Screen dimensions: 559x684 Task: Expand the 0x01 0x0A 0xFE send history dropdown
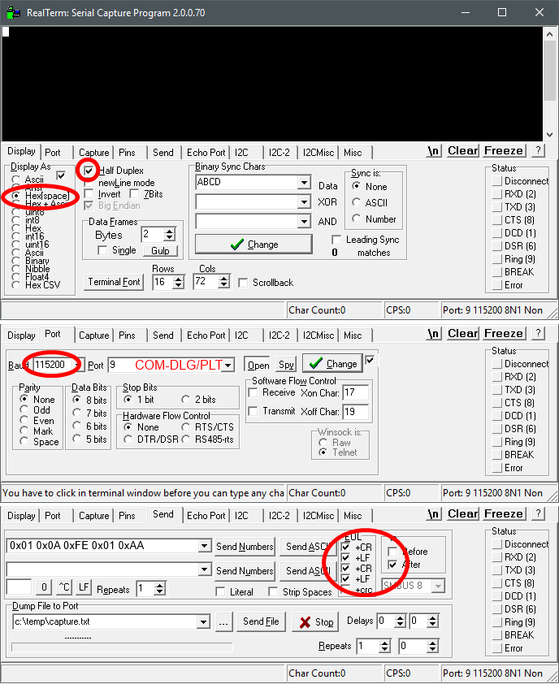coord(204,546)
